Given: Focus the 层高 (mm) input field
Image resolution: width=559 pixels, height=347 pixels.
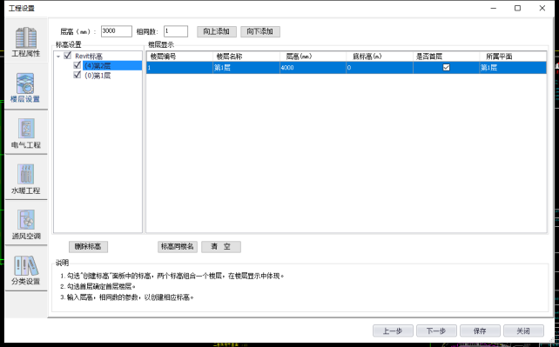Looking at the screenshot, I should coord(117,31).
